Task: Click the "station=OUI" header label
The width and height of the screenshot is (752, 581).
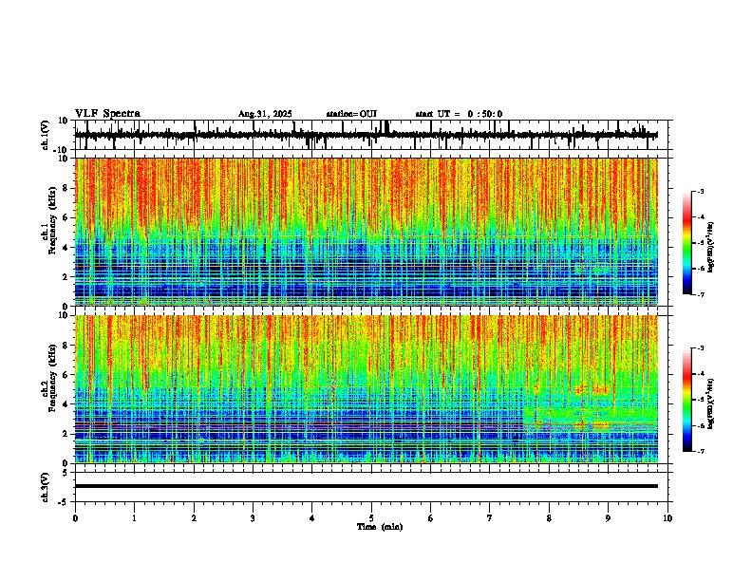Action: pyautogui.click(x=351, y=114)
